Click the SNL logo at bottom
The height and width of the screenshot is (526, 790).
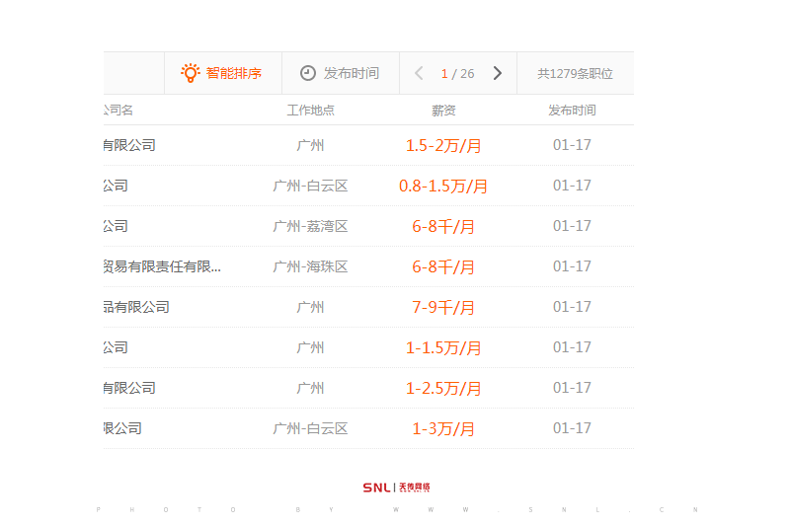(396, 488)
